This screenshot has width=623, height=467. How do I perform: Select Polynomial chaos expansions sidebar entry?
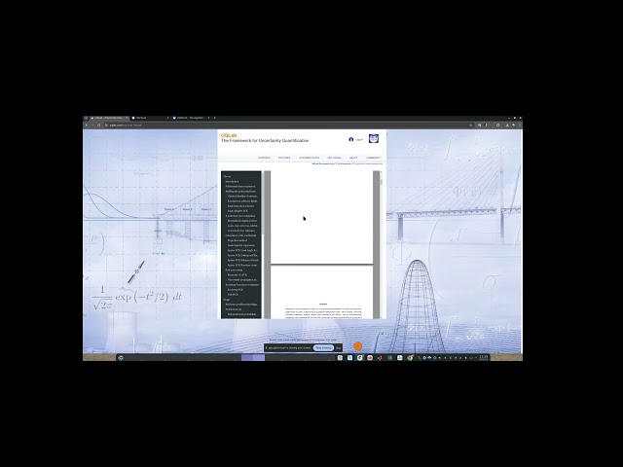(240, 186)
